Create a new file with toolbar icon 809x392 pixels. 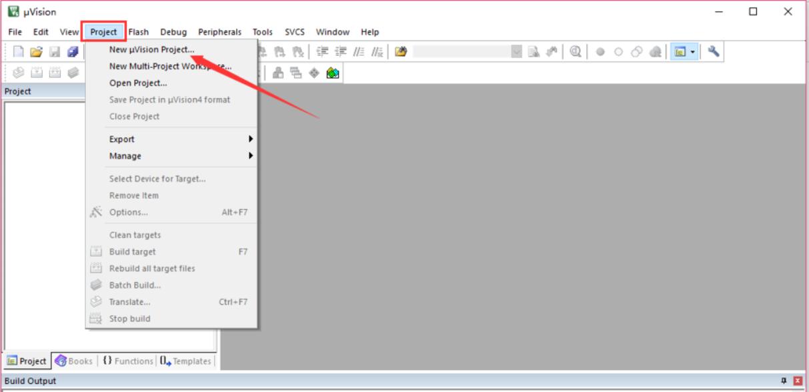pos(19,52)
